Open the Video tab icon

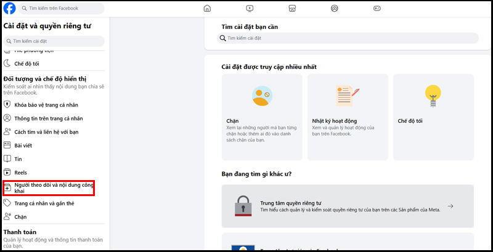[250, 9]
